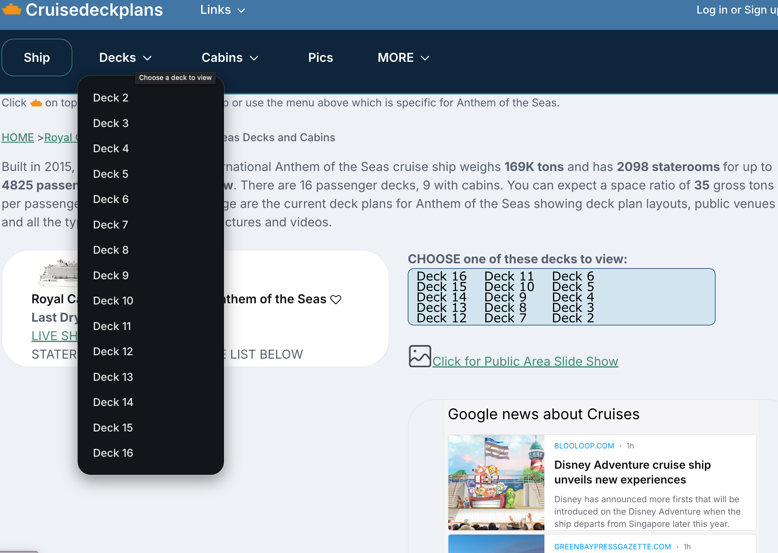Choose Deck 2 in the dropdown menu
Screen dimensions: 778x553
110,98
